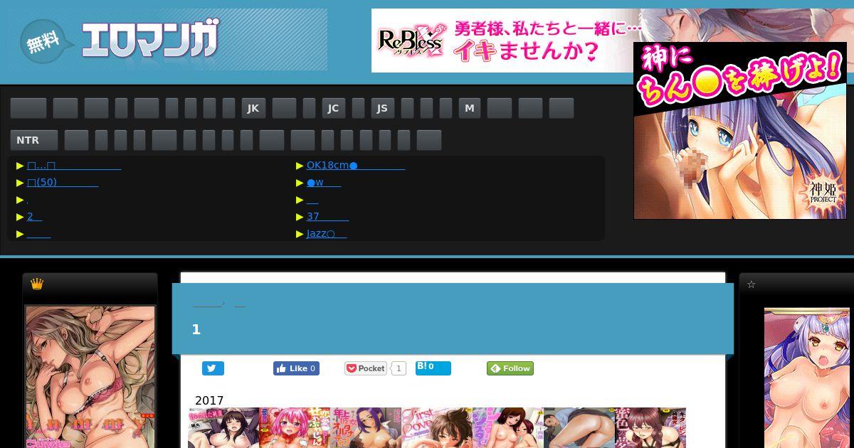Click the Facebook Like button
This screenshot has height=448, width=854.
click(296, 368)
